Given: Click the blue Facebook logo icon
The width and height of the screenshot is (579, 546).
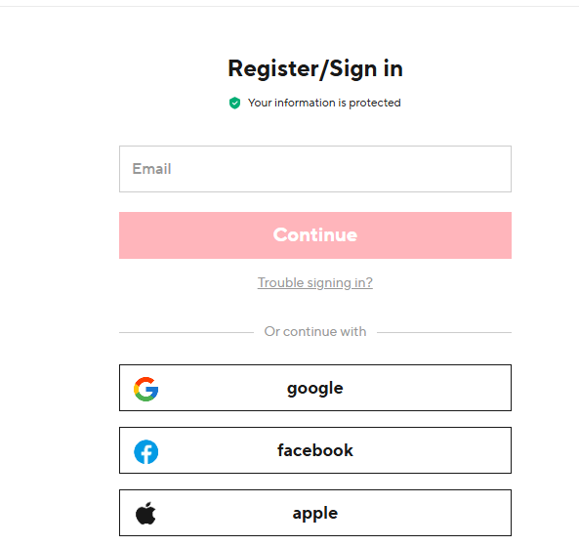Looking at the screenshot, I should pyautogui.click(x=145, y=451).
